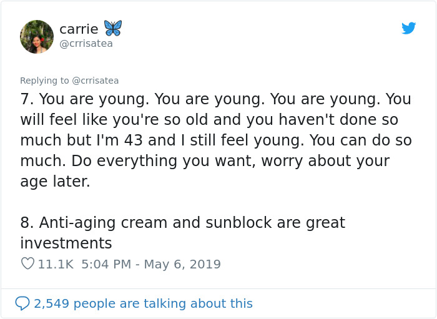
Task: Click the speech bubble conversation icon
Action: pyautogui.click(x=22, y=303)
